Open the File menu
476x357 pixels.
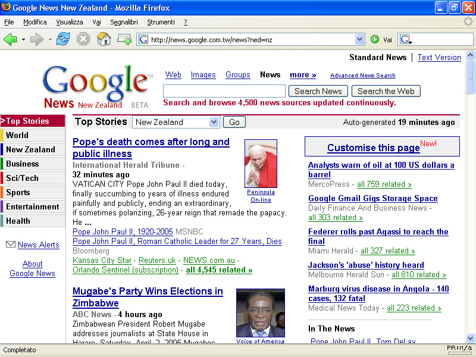[9, 22]
